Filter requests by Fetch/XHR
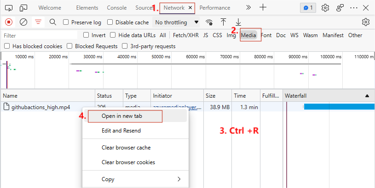 (185, 35)
